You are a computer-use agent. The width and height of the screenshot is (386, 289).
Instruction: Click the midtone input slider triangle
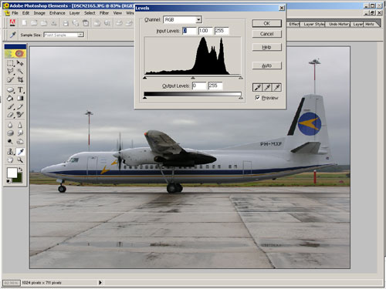click(x=193, y=77)
